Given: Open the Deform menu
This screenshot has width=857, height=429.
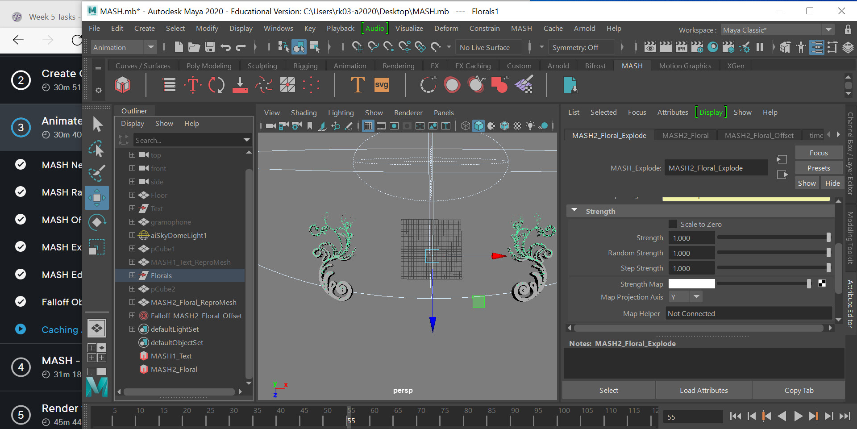Looking at the screenshot, I should (x=446, y=28).
